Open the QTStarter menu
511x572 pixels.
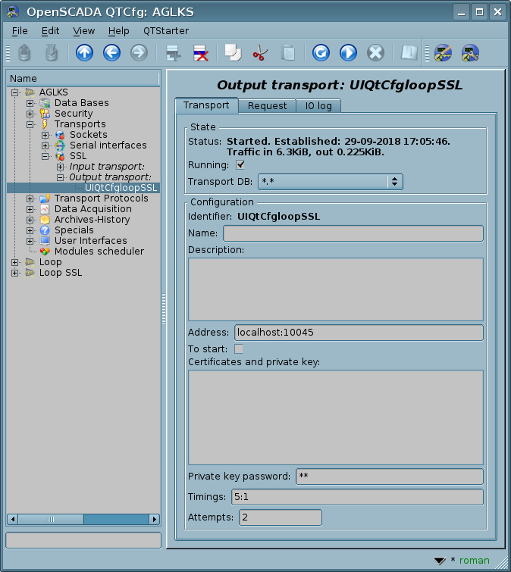tap(166, 31)
